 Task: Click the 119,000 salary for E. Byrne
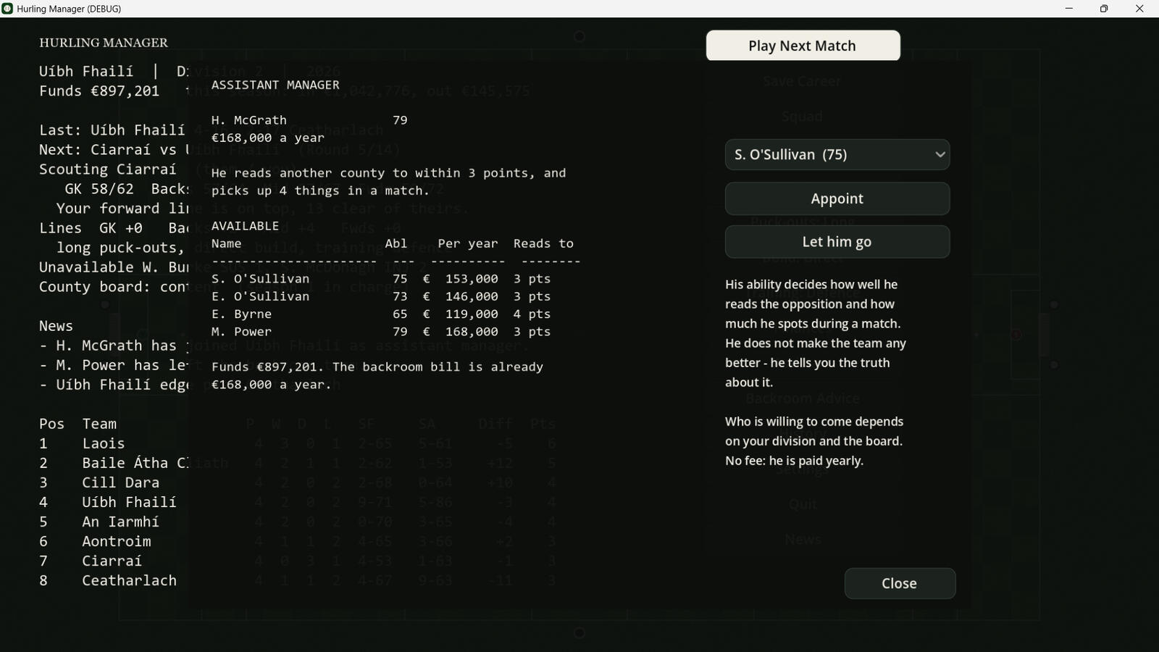click(472, 314)
